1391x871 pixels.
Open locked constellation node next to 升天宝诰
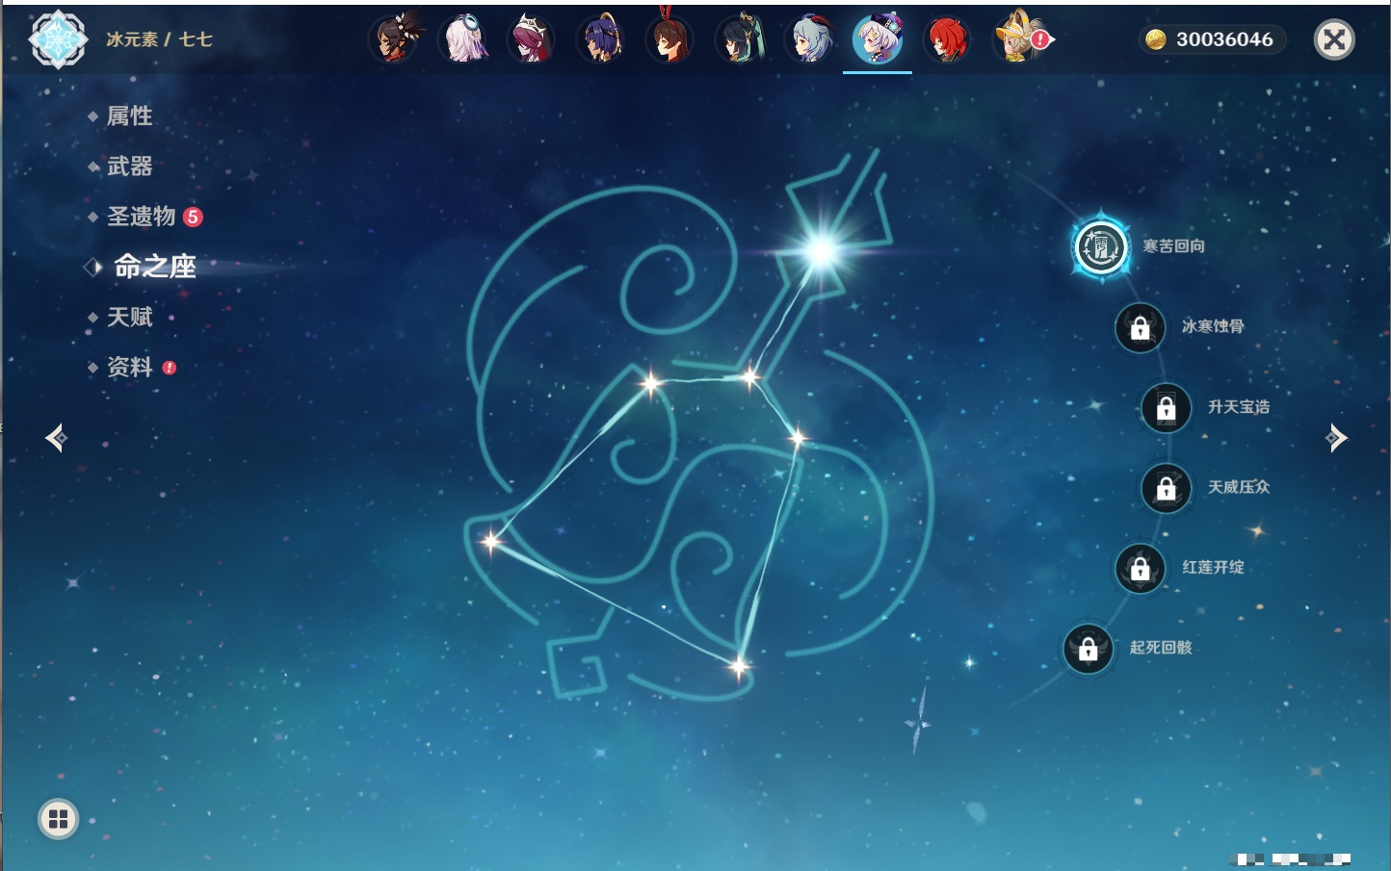click(x=1167, y=408)
